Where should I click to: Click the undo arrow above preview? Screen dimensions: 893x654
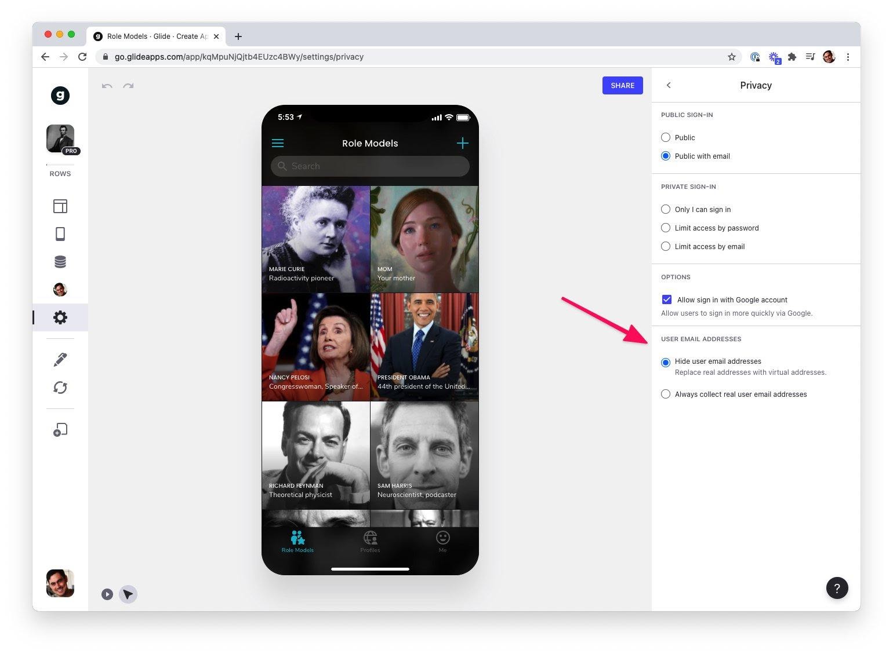coord(107,86)
